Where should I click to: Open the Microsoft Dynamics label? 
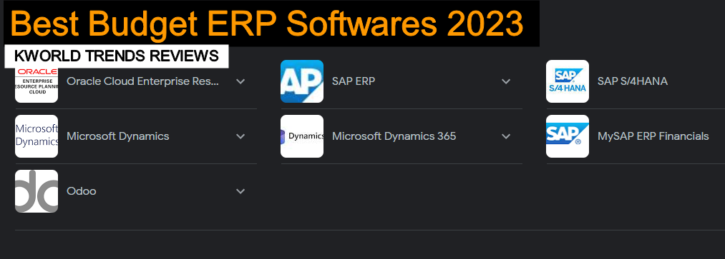point(118,136)
